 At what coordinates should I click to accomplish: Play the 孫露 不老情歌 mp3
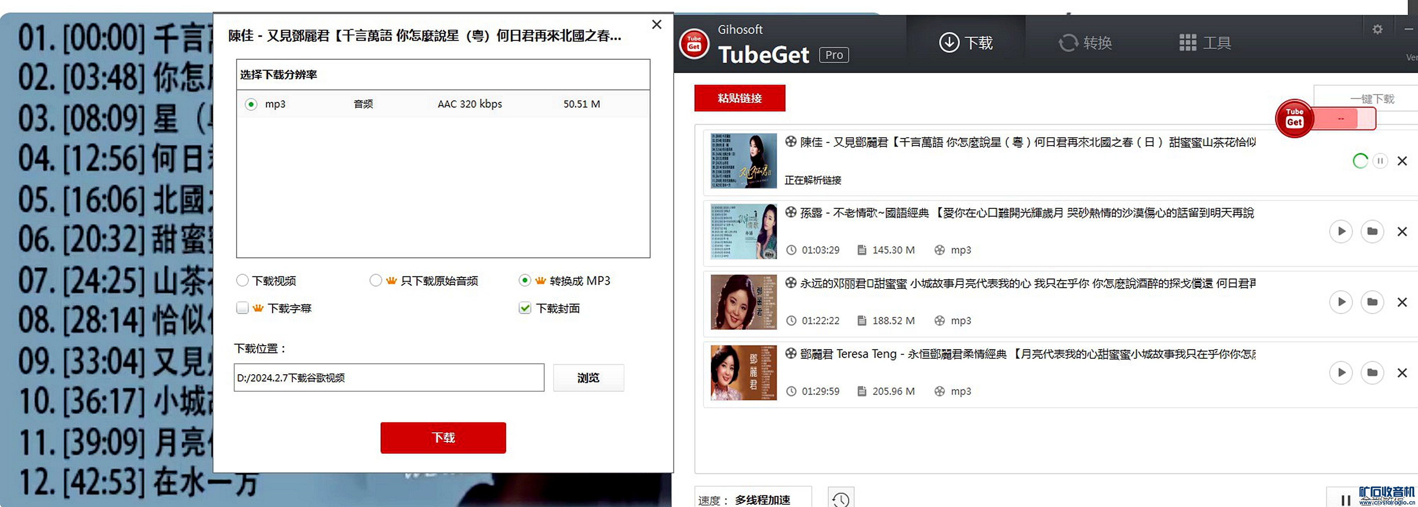click(1341, 231)
